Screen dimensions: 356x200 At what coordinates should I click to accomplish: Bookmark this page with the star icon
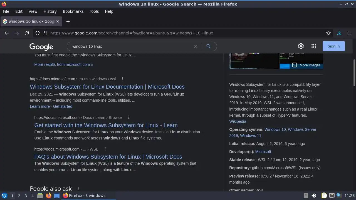click(x=328, y=33)
